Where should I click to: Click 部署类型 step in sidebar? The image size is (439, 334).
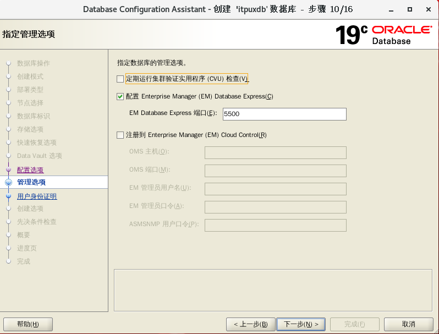[x=30, y=90]
